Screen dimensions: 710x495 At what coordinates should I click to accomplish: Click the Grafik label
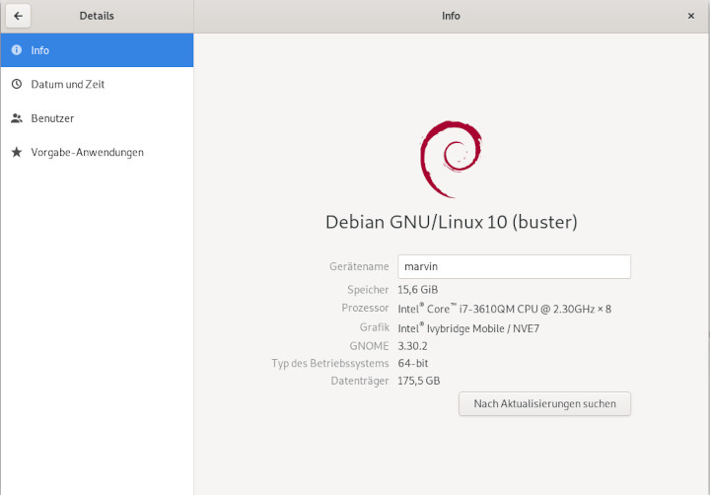[375, 327]
